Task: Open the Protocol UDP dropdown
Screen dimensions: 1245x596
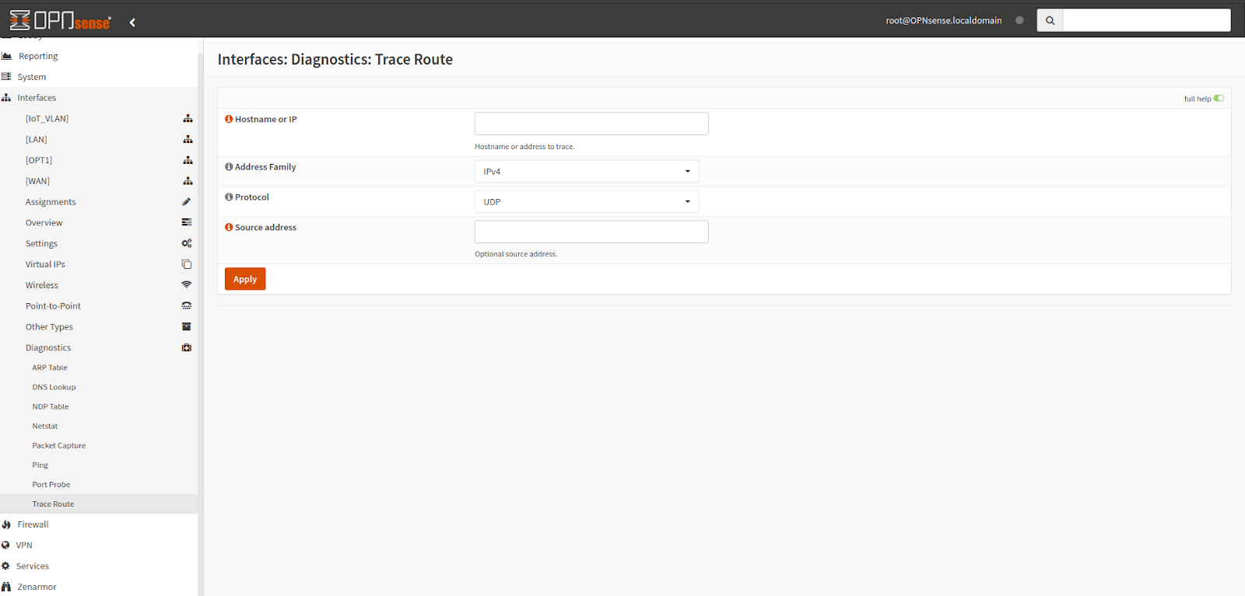Action: pos(587,201)
